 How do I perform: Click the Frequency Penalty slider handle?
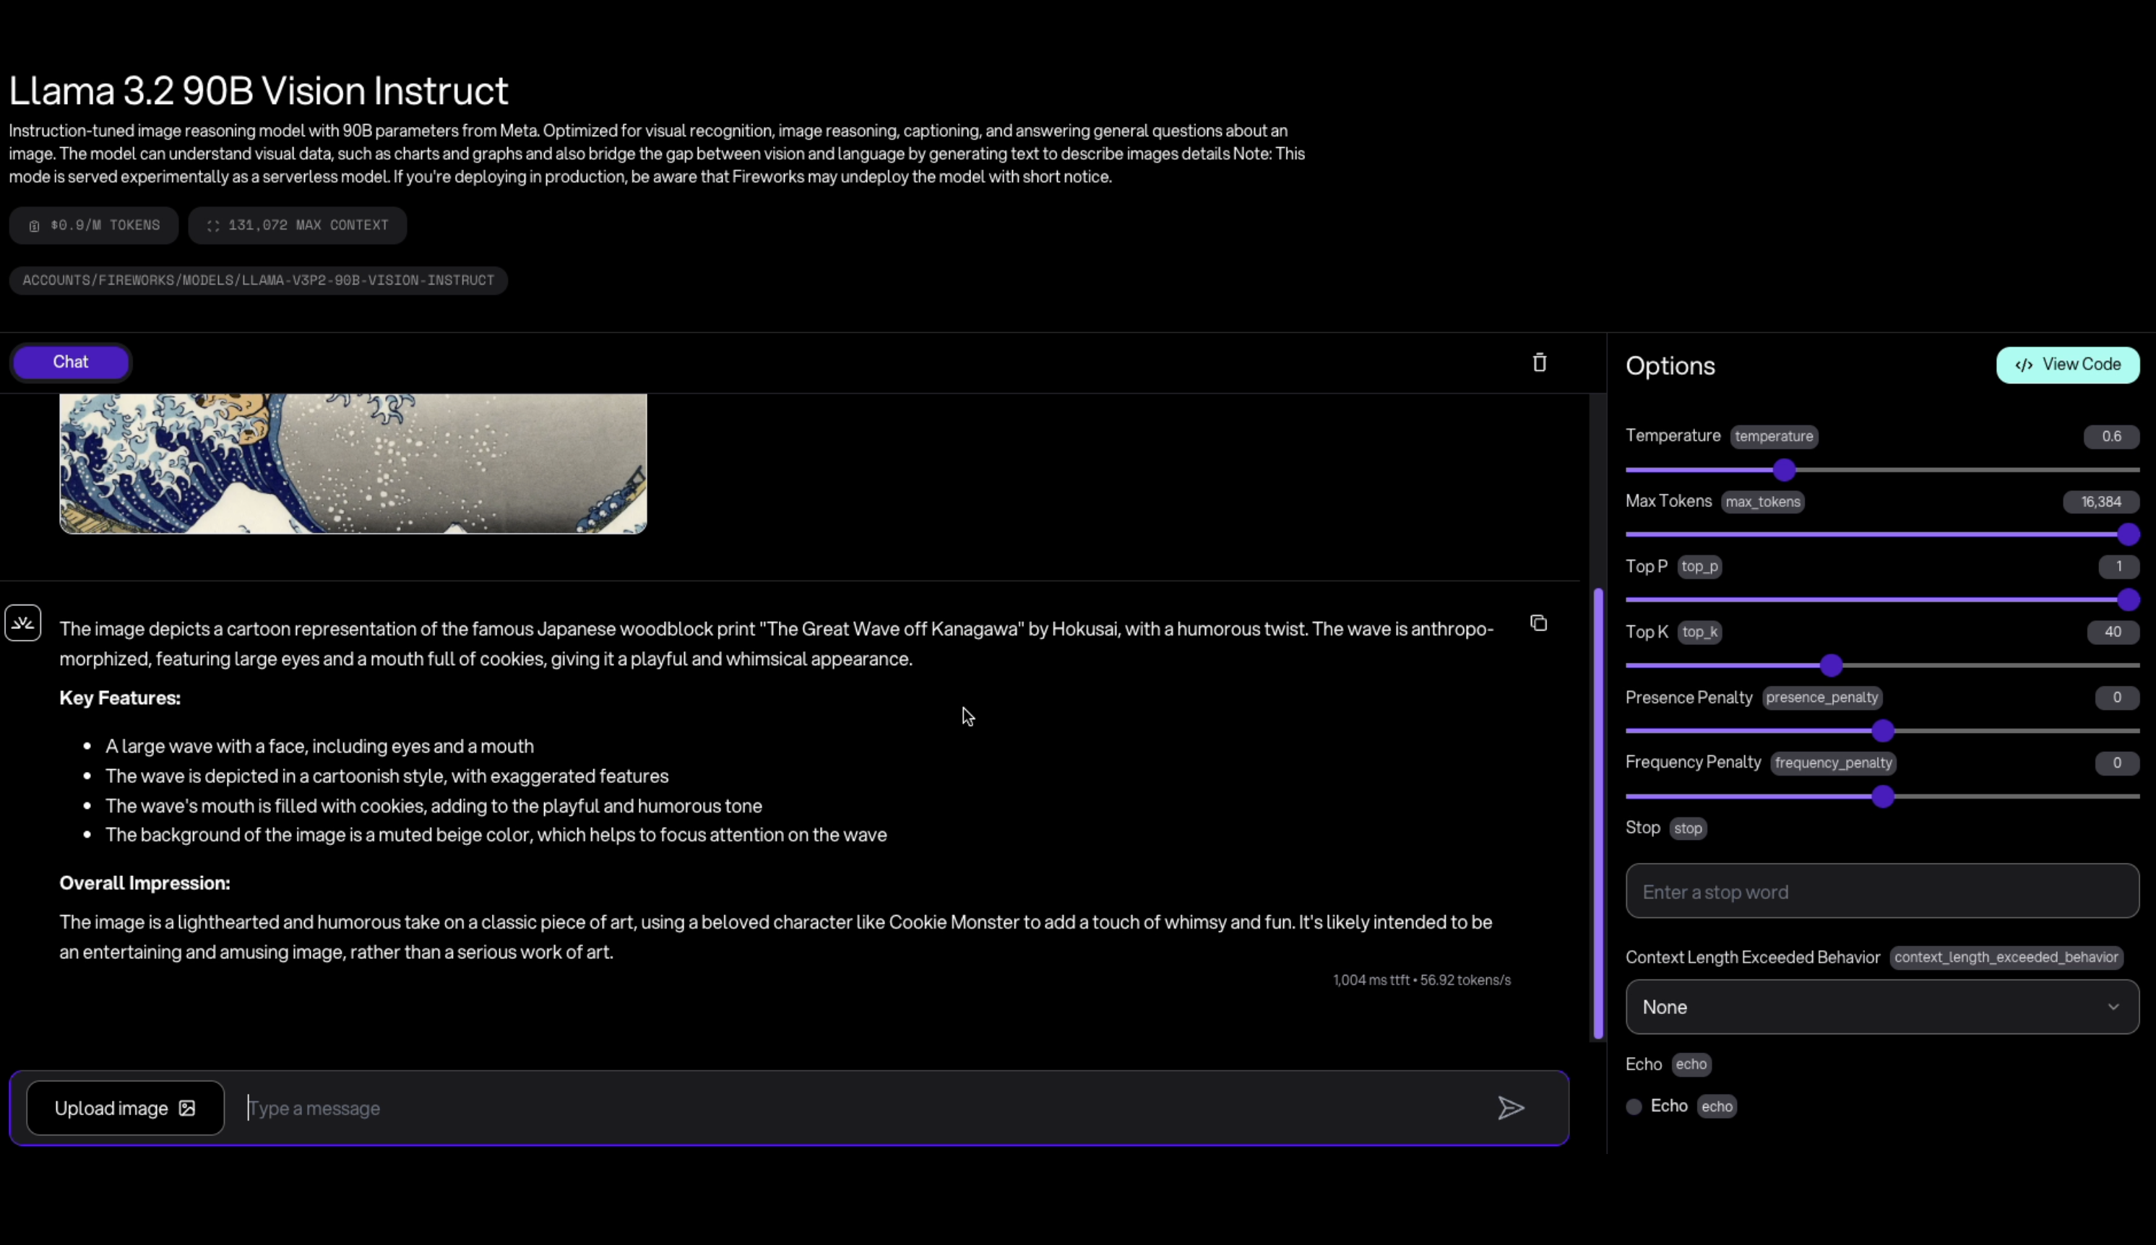pos(1882,797)
